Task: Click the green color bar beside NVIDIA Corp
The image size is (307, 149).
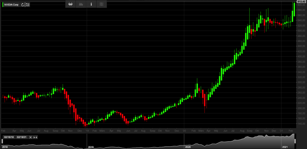Action: 3,4
